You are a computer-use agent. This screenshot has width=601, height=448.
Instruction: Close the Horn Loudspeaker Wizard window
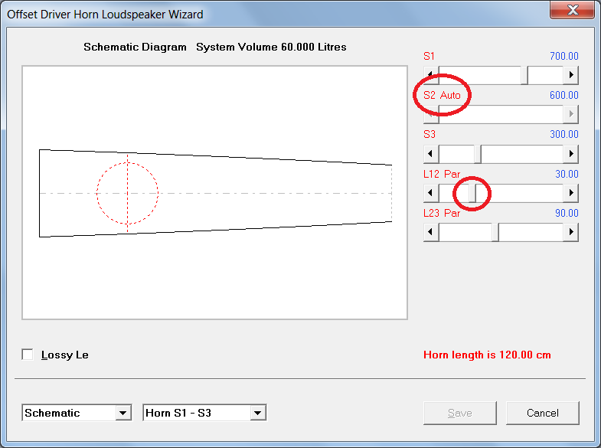[x=572, y=10]
